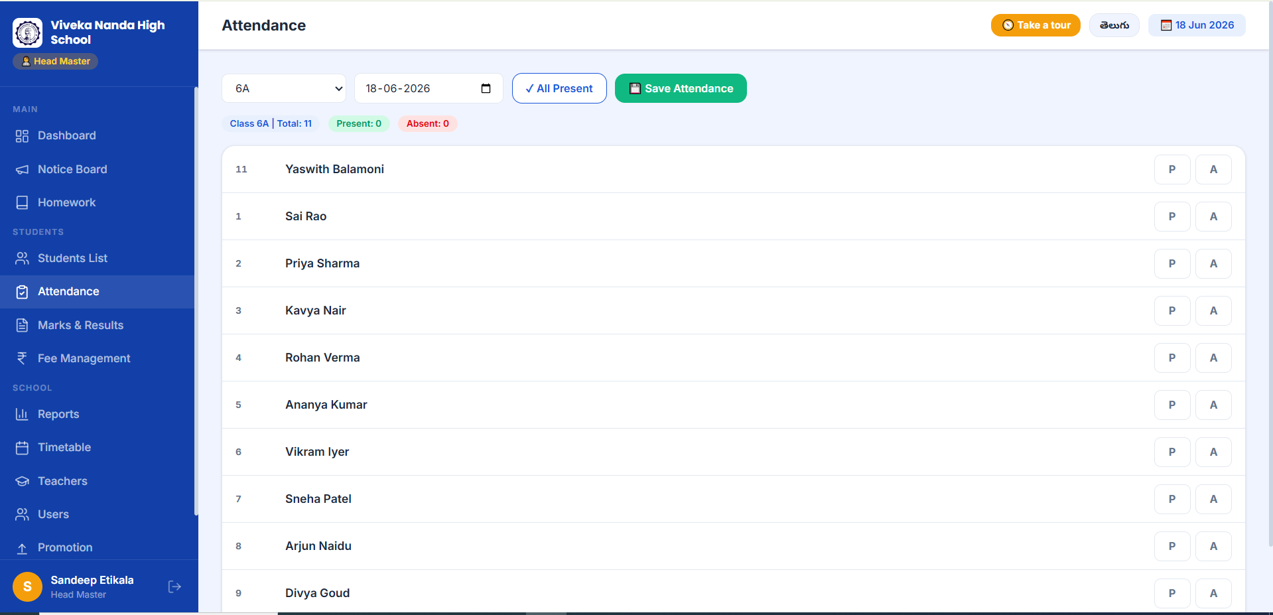Mark Vikram Iyer as present
The image size is (1273, 615).
[x=1172, y=452]
